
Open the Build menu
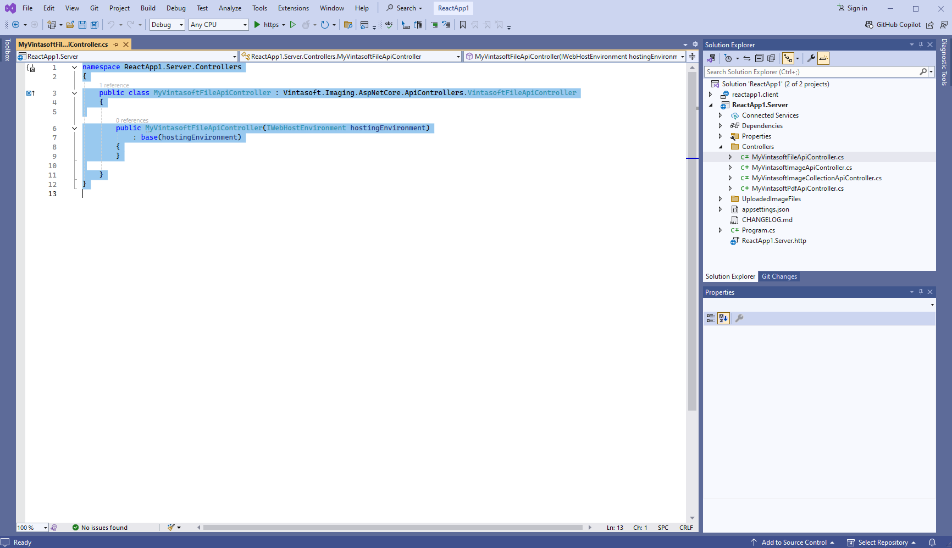148,8
